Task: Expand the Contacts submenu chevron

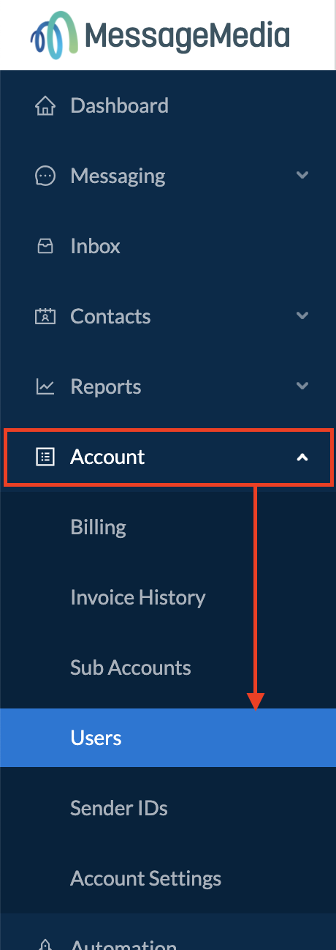Action: 302,316
